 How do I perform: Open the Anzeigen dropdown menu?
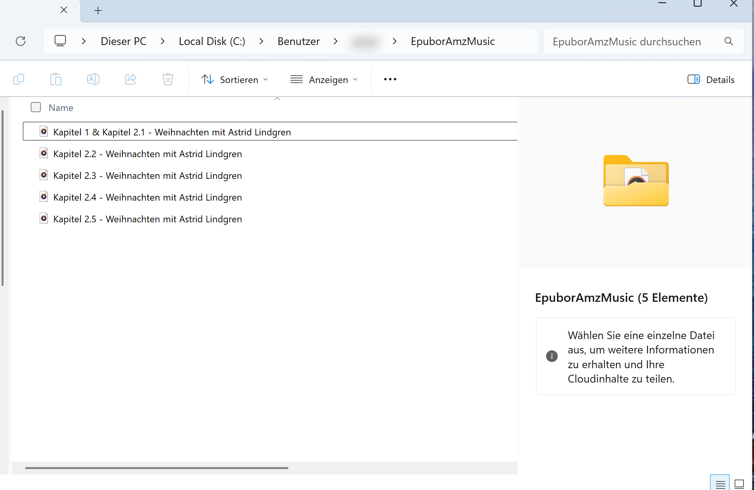pyautogui.click(x=324, y=80)
